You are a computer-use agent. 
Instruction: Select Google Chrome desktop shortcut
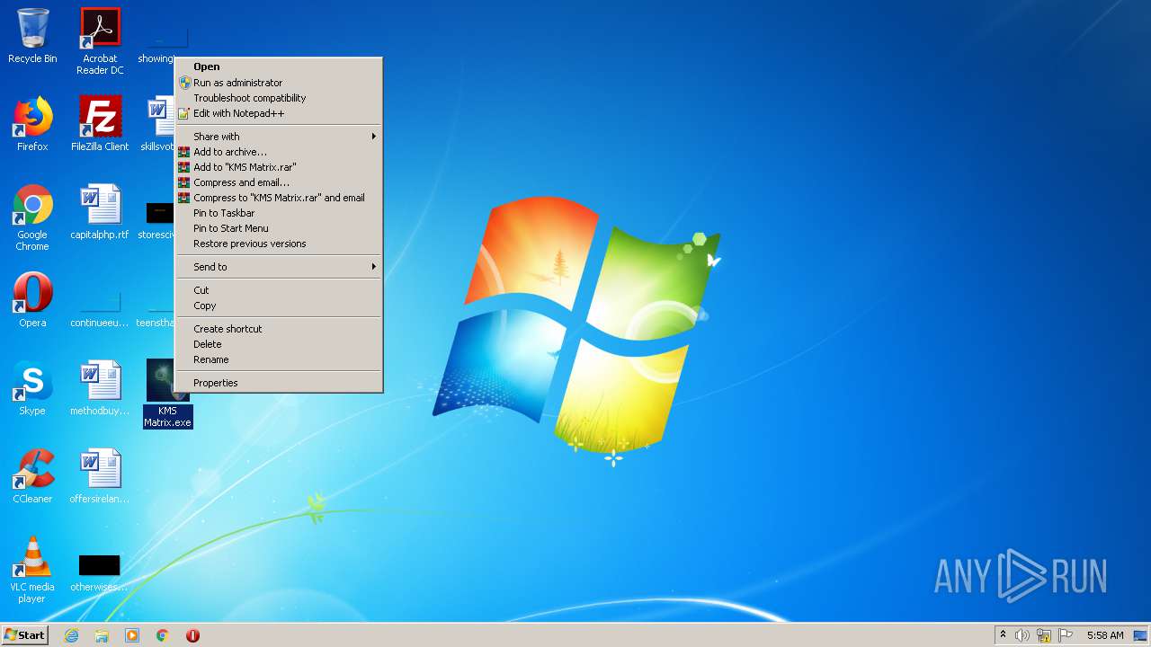pos(32,217)
